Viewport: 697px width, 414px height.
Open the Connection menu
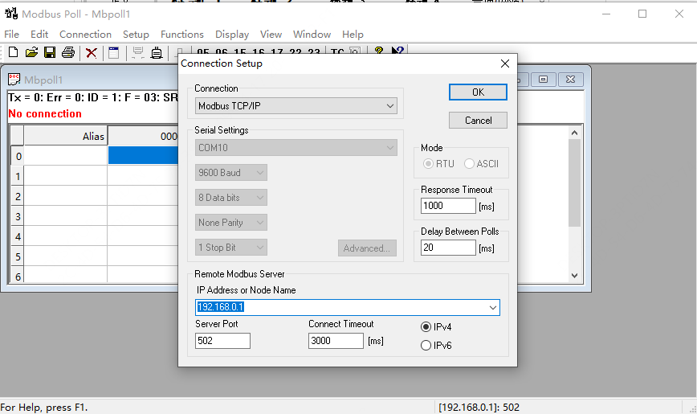[x=85, y=35]
